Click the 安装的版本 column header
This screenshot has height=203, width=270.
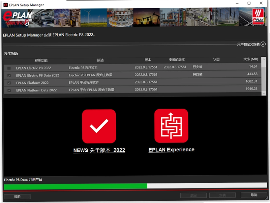177,59
